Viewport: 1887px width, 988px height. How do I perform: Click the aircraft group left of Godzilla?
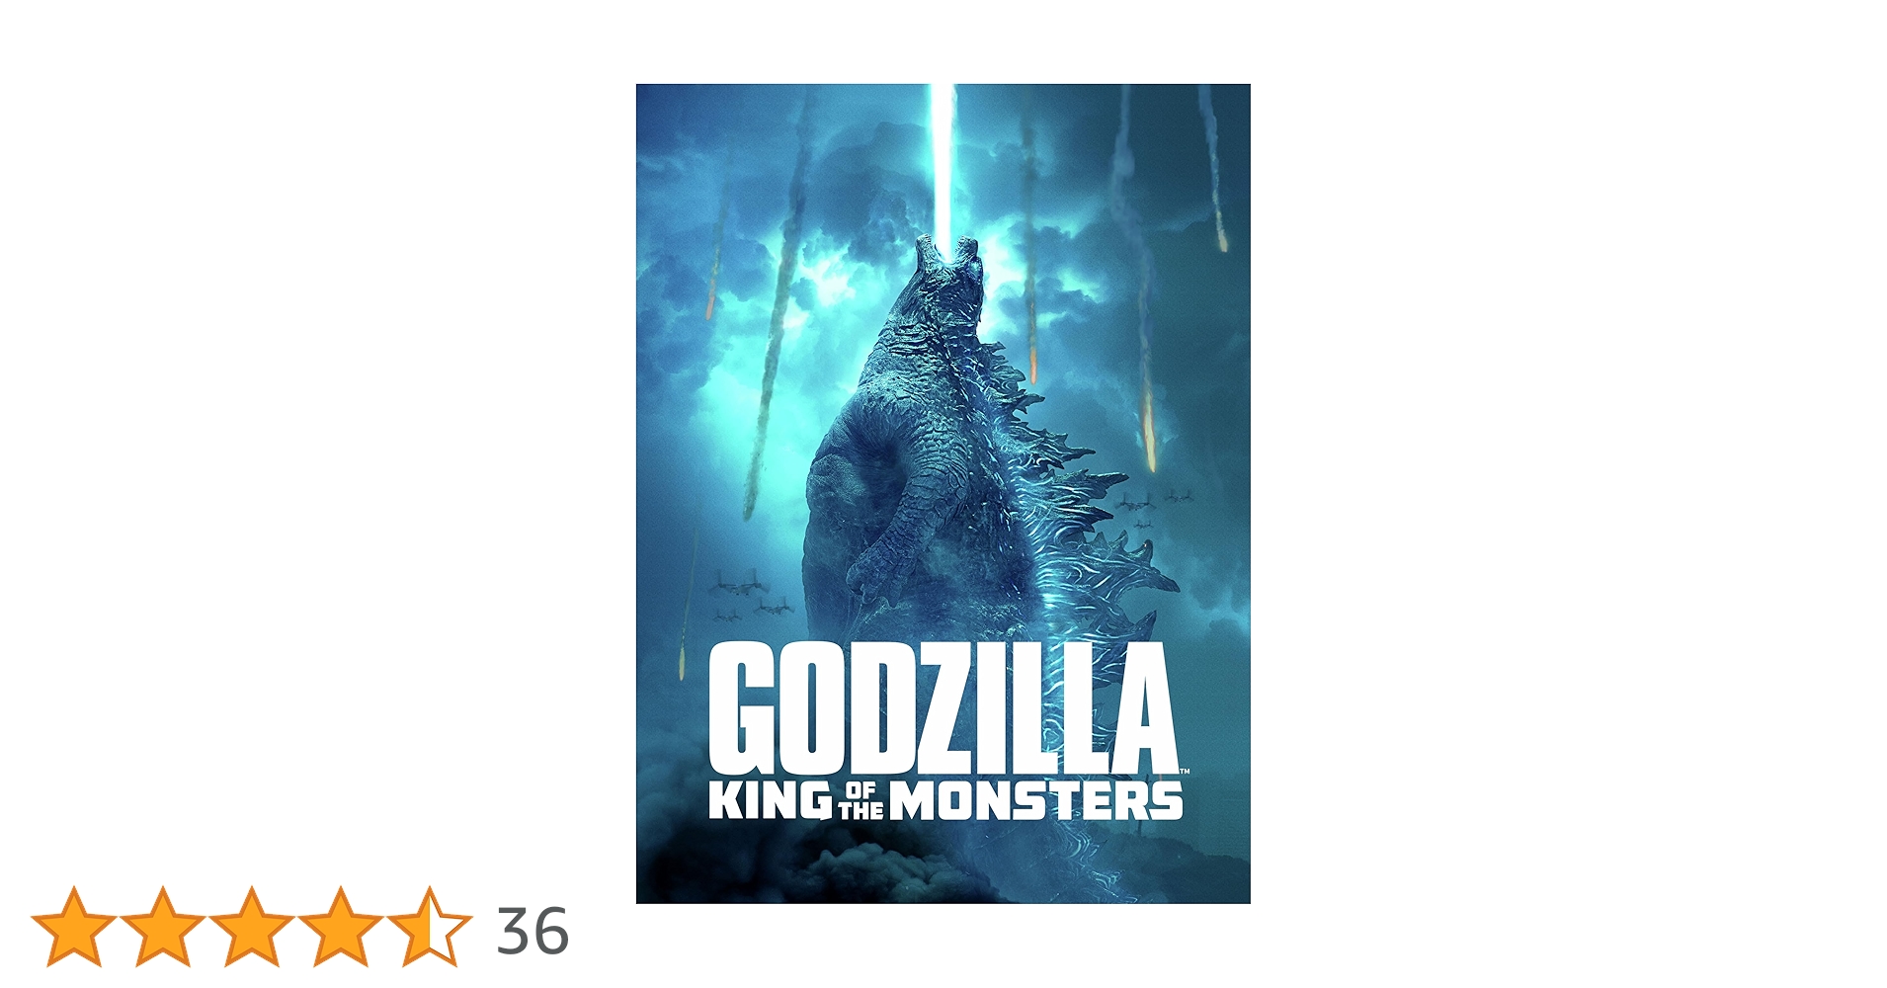pos(751,596)
